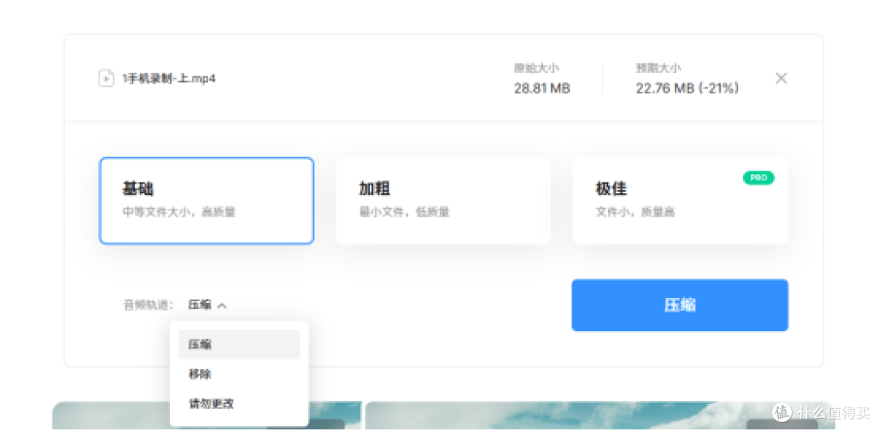878x431 pixels.
Task: Click the description 最小文件，低质量
Action: coord(404,213)
